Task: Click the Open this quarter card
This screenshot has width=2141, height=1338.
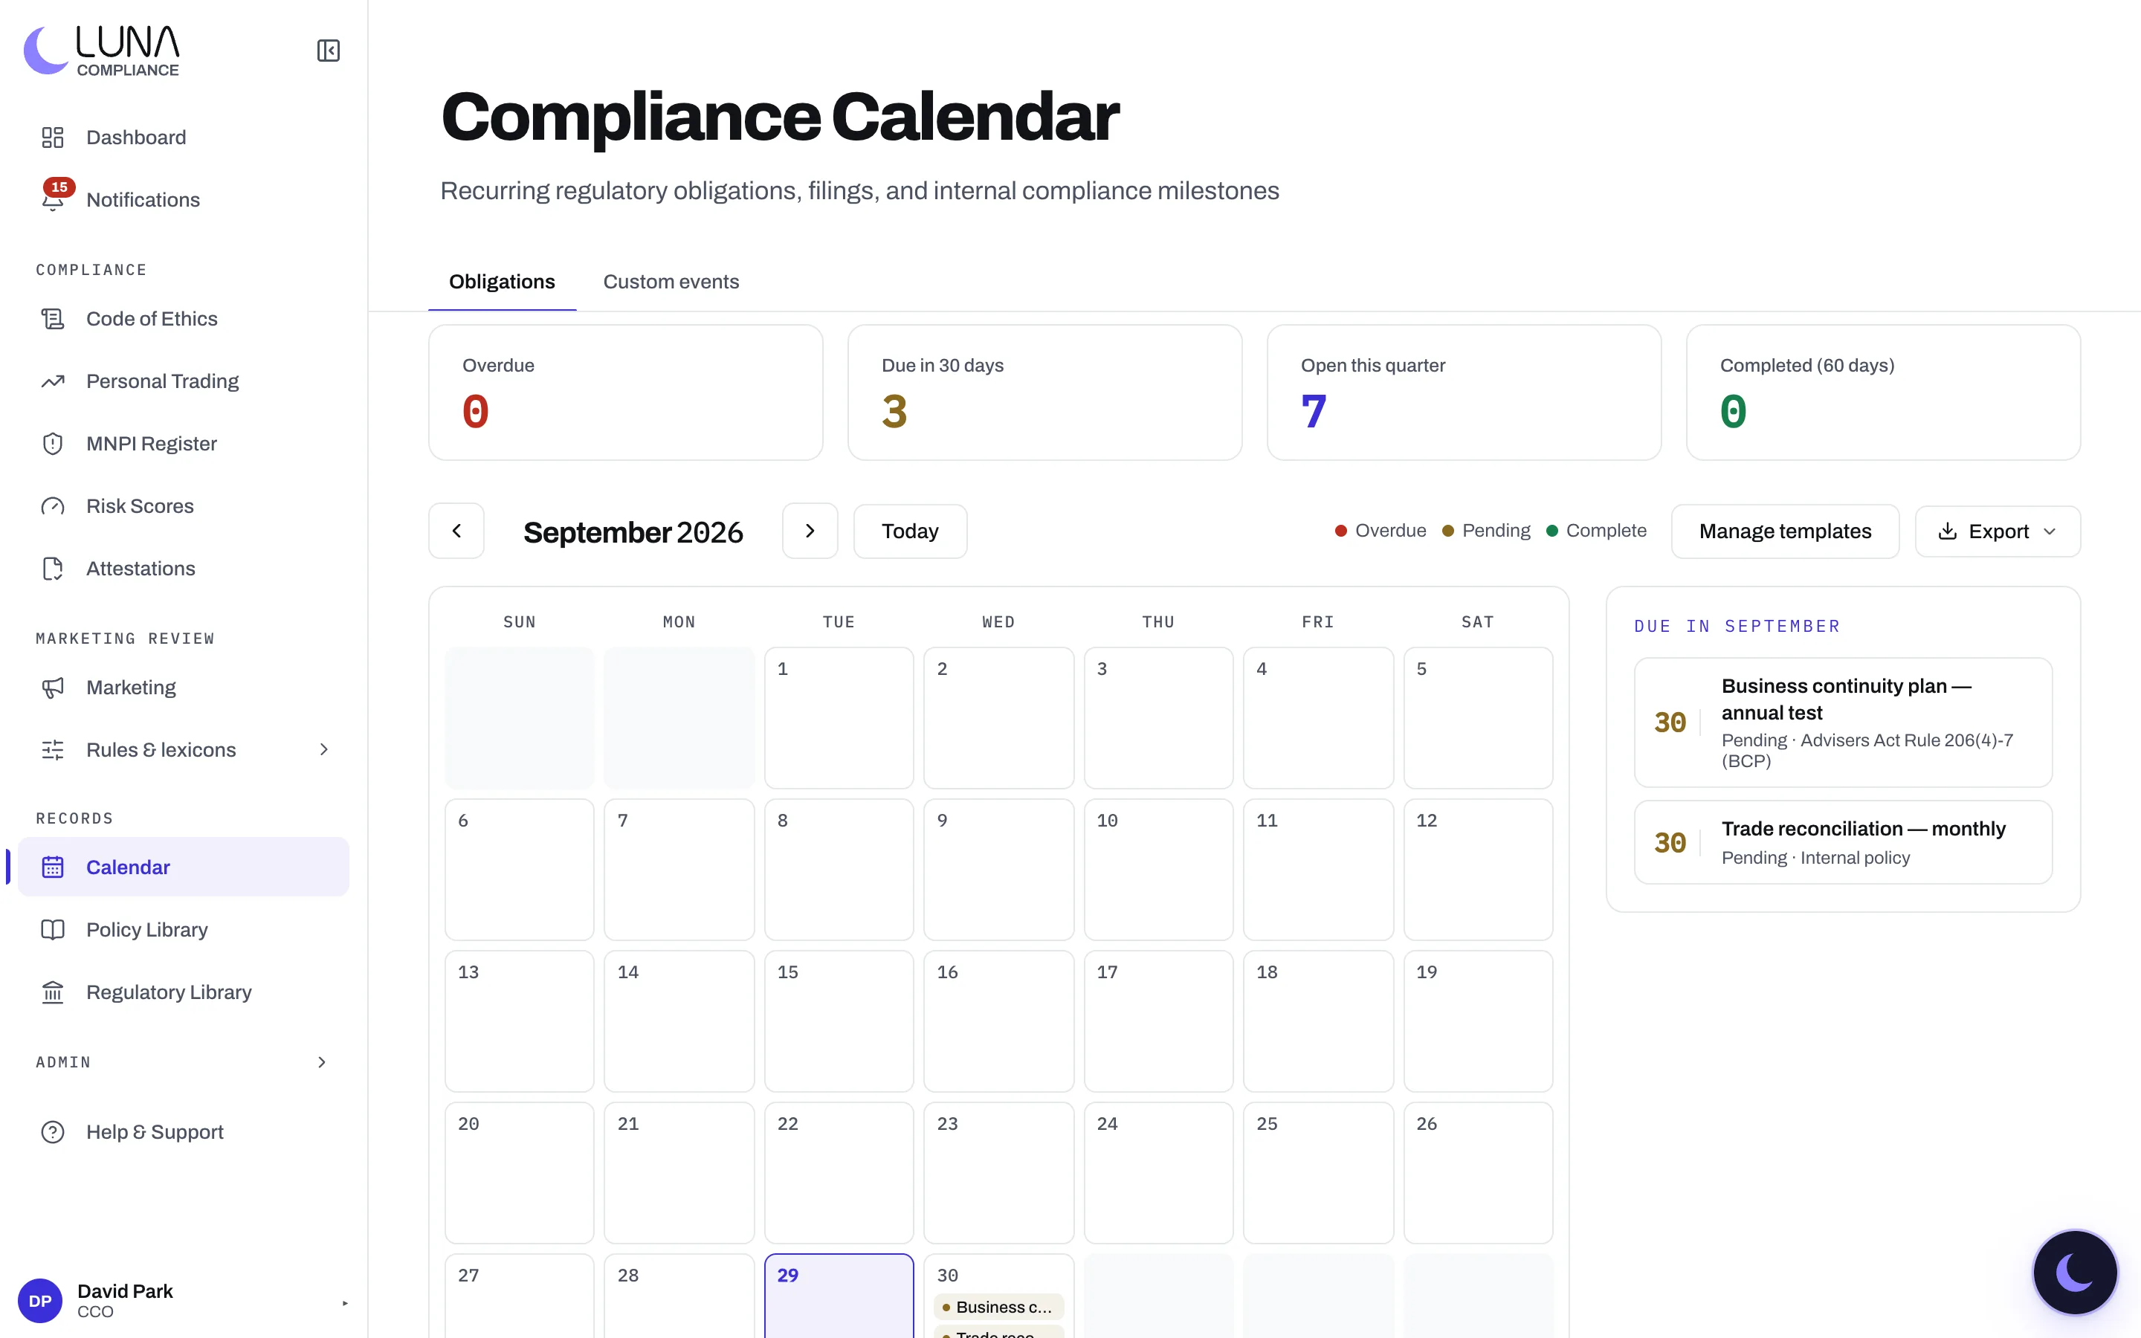Action: 1465,392
